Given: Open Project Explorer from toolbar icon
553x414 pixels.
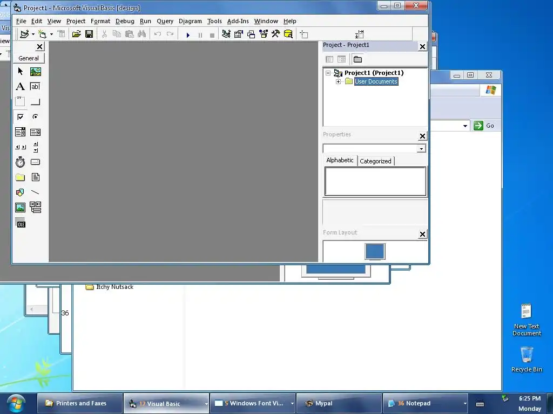Looking at the screenshot, I should click(x=226, y=34).
